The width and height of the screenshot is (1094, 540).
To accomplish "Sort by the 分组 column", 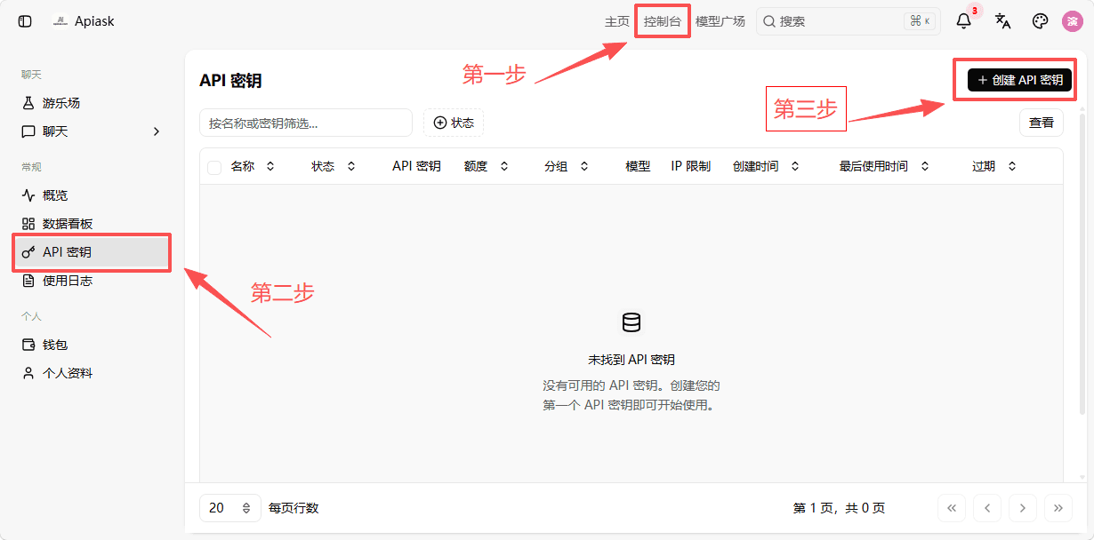I will pos(567,166).
